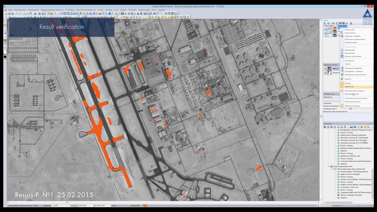This screenshot has width=377, height=212.
Task: Click the magnifier icon in the Операции toolbar
Action: click(x=368, y=127)
